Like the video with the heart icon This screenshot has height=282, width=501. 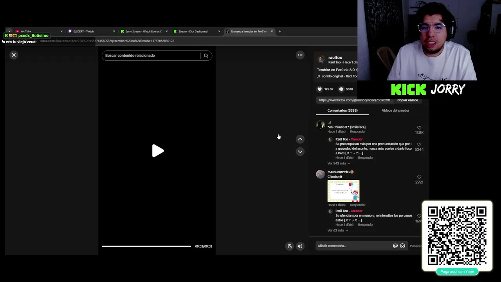point(319,89)
